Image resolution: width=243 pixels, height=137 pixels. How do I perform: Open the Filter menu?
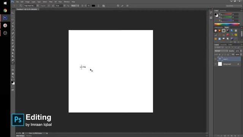(x=50, y=2)
